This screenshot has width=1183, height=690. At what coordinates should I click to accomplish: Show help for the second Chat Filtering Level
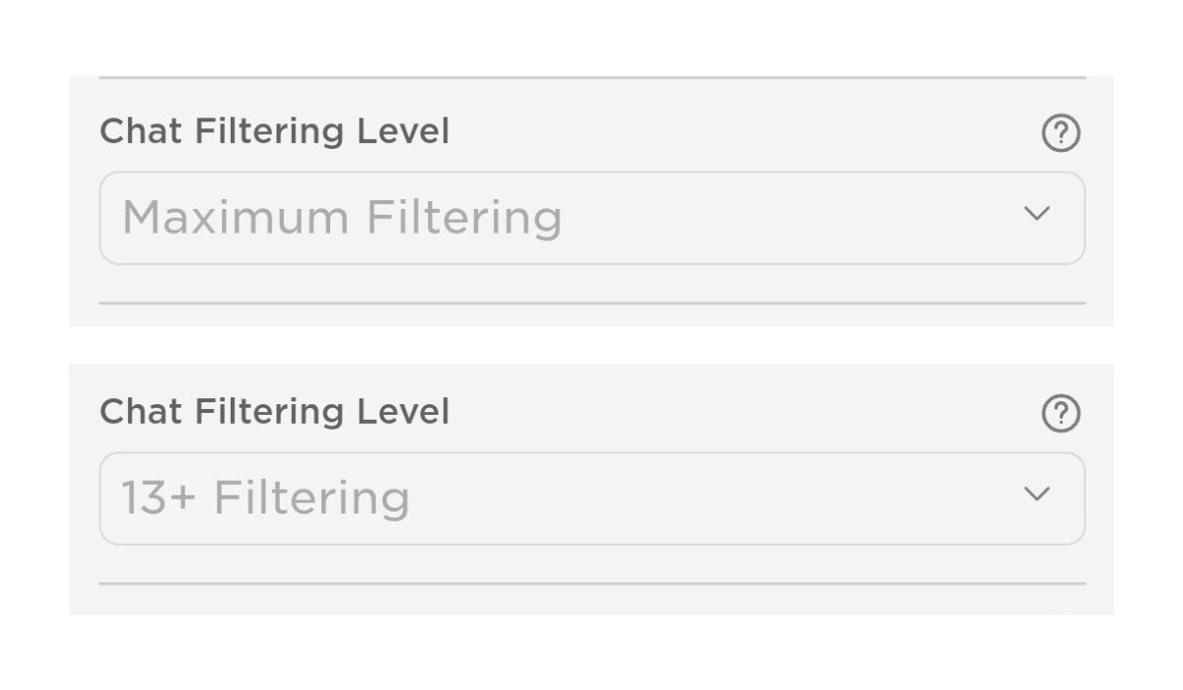coord(1061,414)
